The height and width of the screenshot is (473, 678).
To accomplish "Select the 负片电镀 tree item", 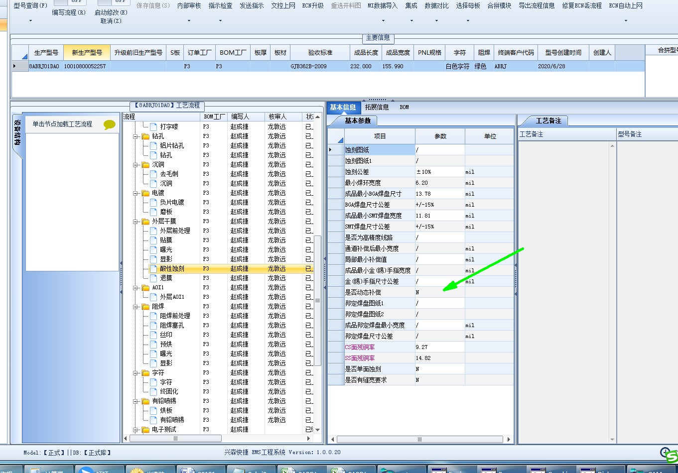I will click(x=172, y=202).
